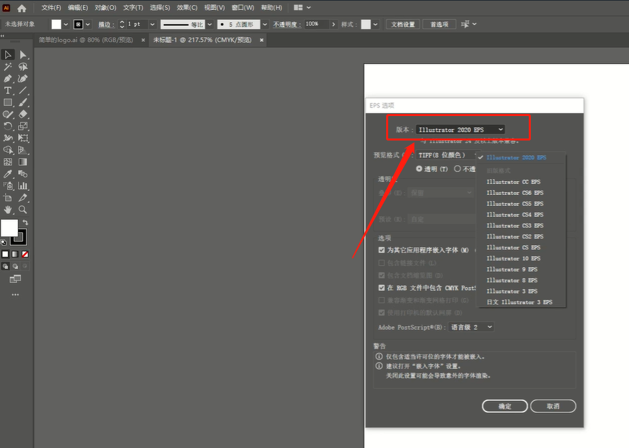
Task: Expand the 样式 graphic style dropdown arrow
Action: point(376,25)
